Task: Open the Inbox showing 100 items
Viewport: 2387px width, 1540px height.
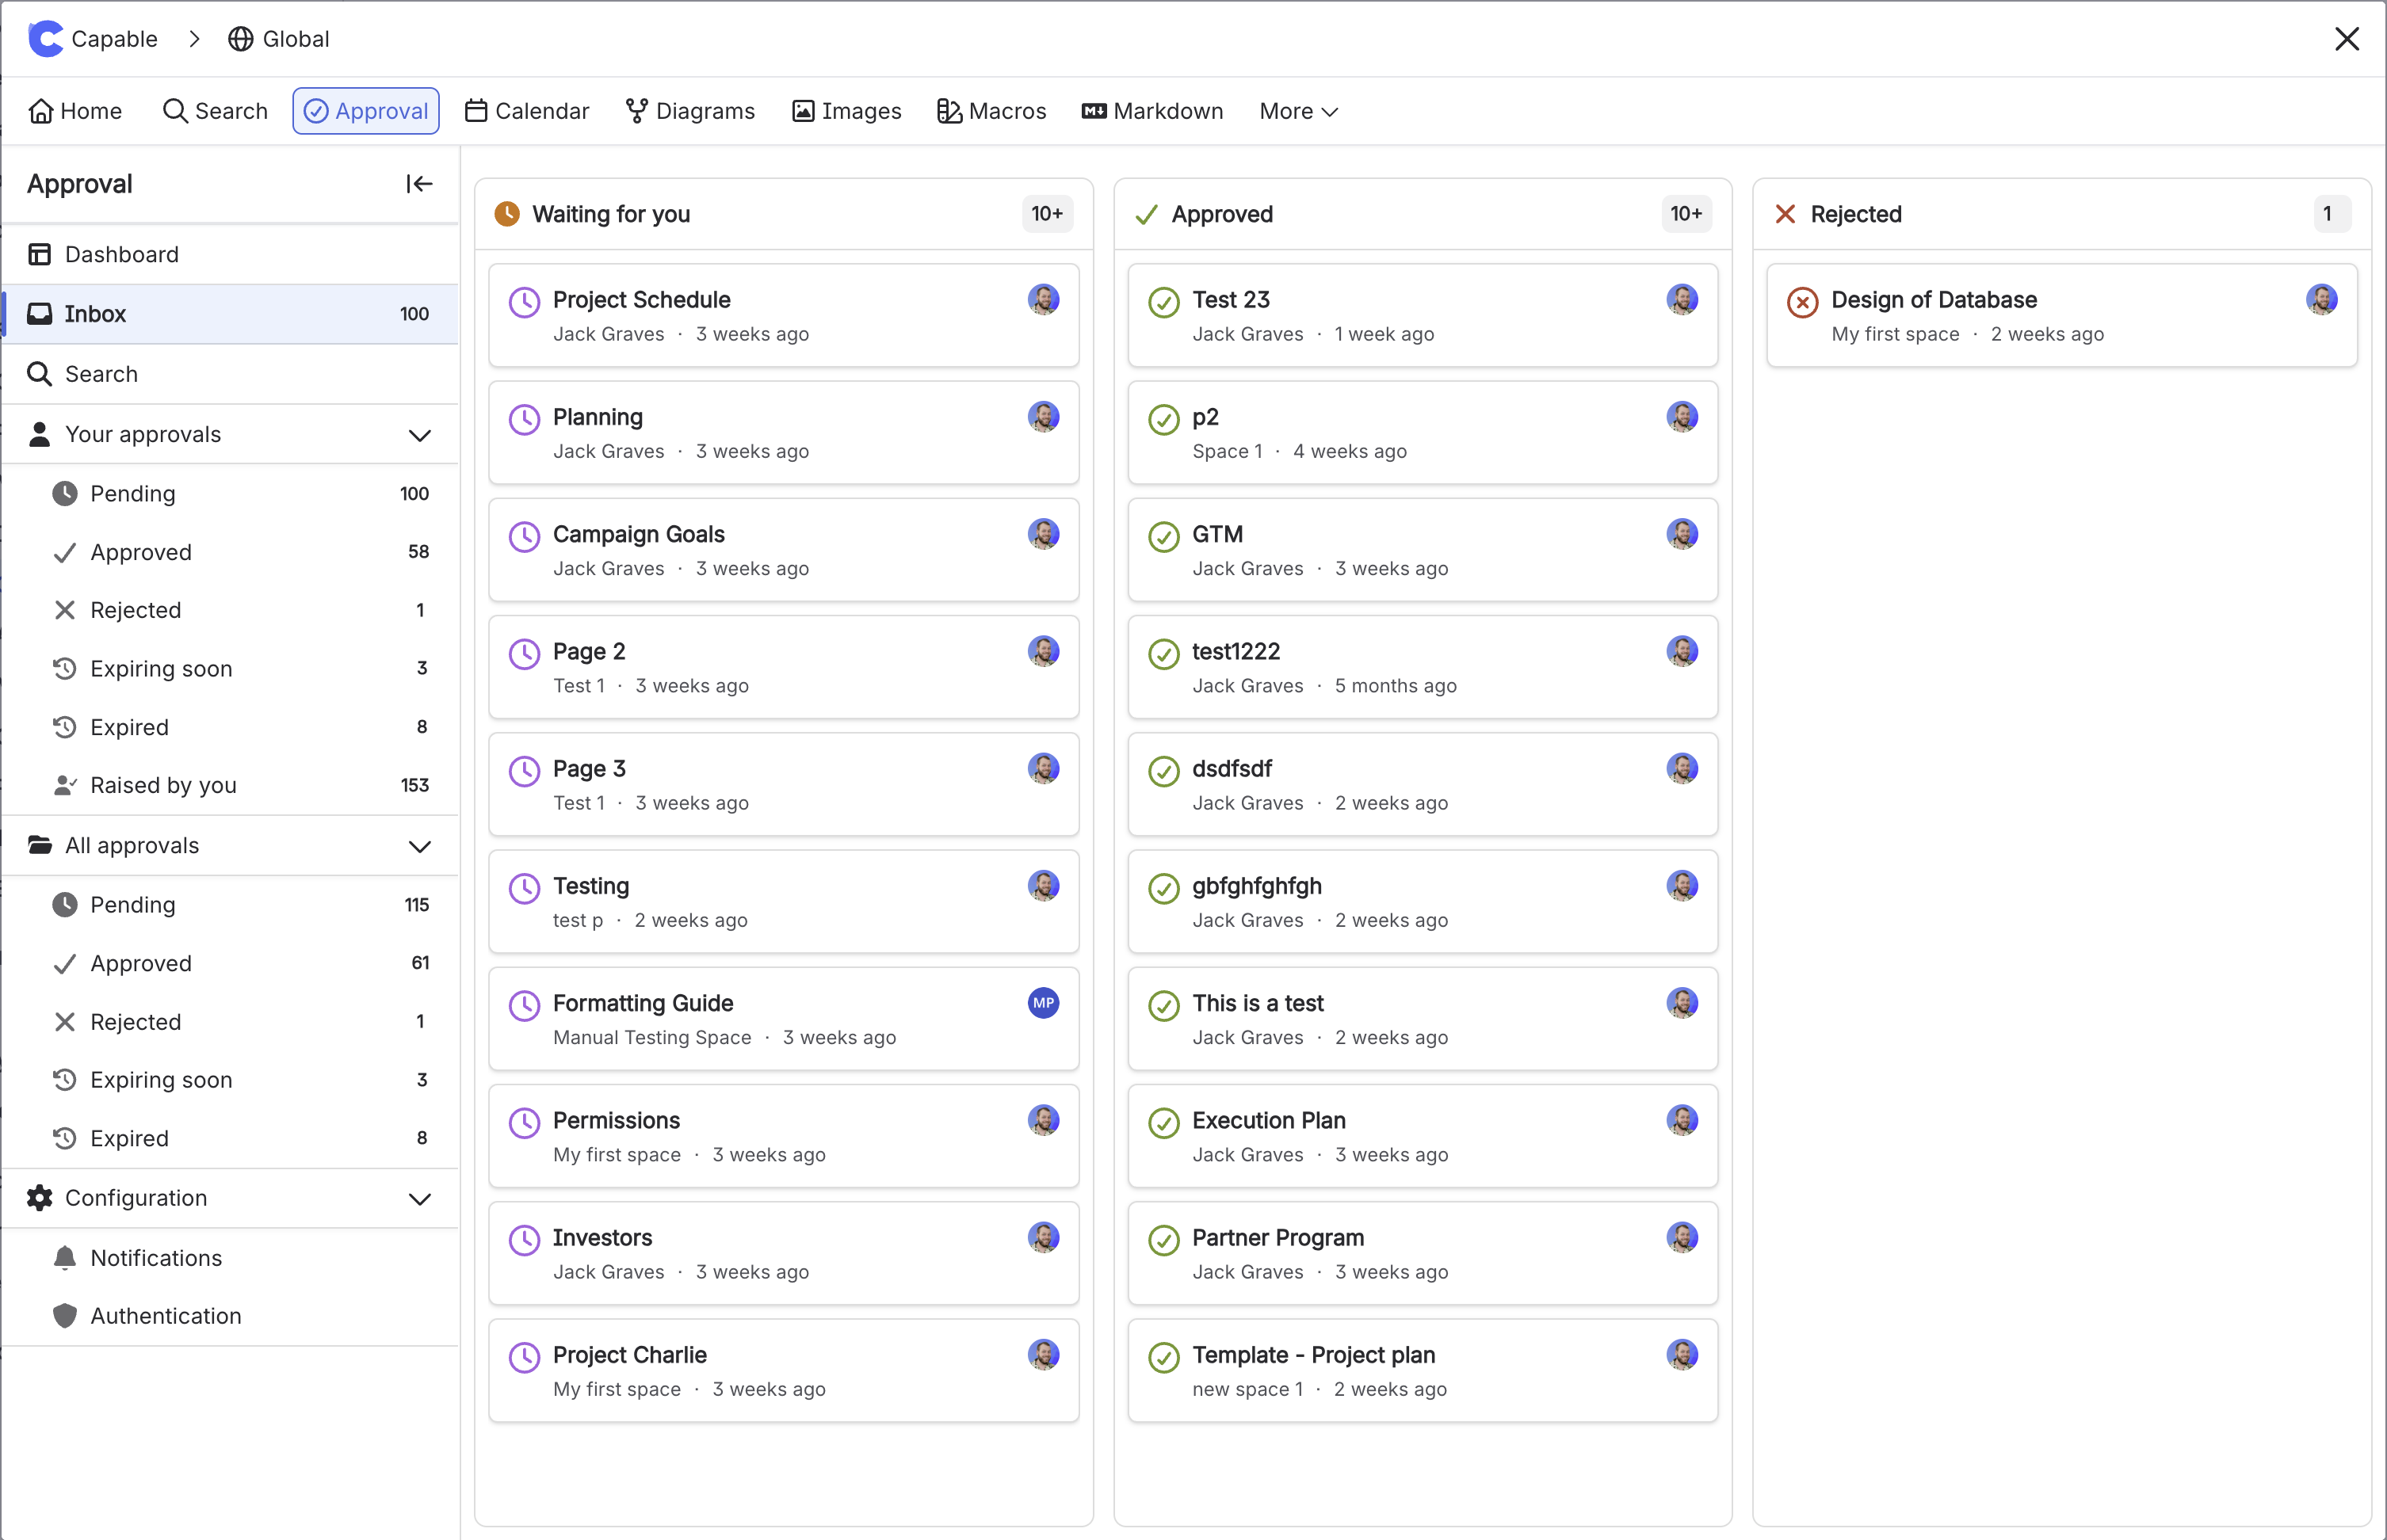Action: click(95, 313)
